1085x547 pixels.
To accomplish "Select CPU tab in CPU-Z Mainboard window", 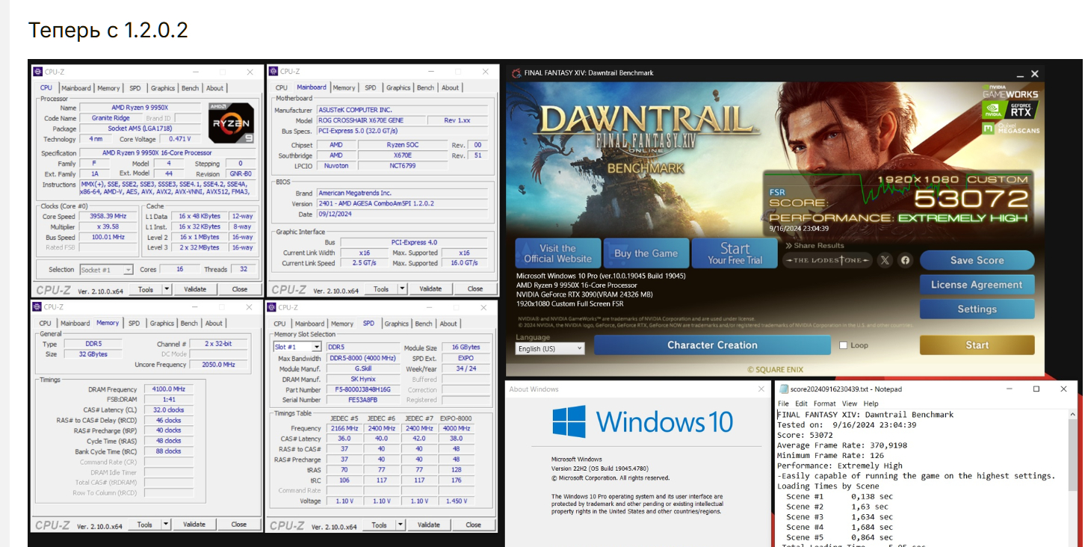I will [x=281, y=88].
